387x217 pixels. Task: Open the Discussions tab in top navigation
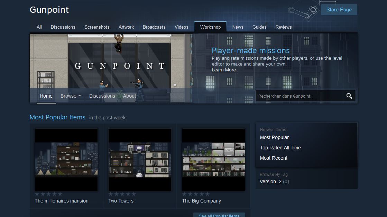pos(63,27)
